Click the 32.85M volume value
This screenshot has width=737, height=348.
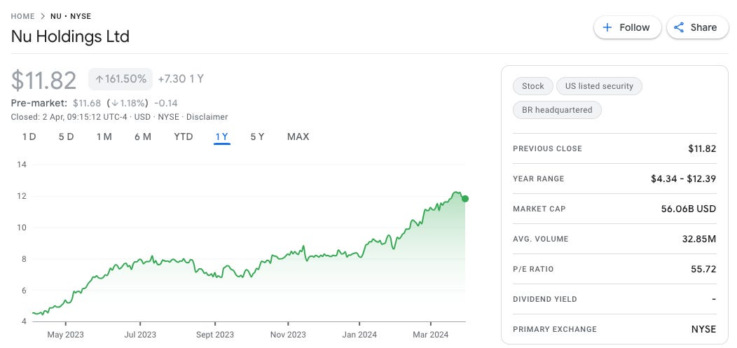click(699, 239)
